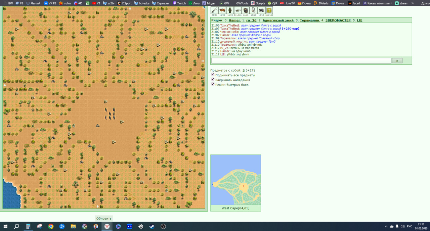430x231 pixels.
Task: Open the sc2tv bookmark
Action: pos(109,3)
